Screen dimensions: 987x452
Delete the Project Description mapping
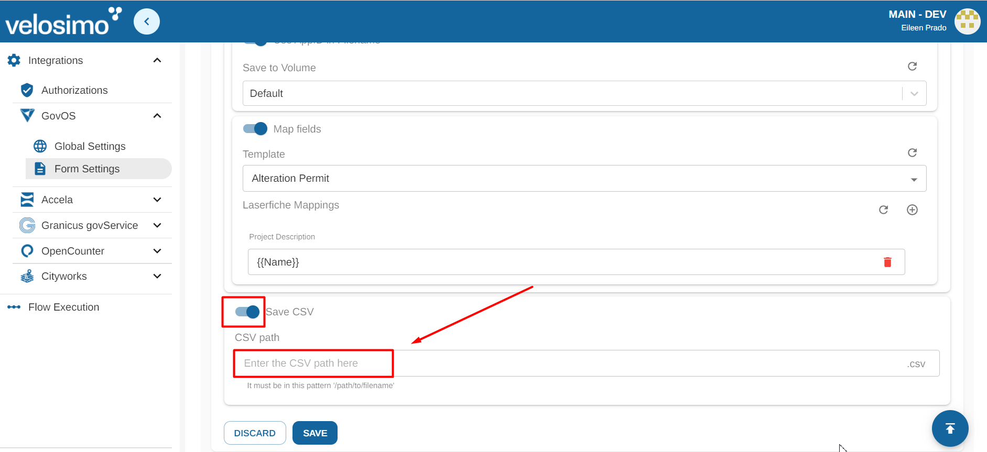pos(887,262)
